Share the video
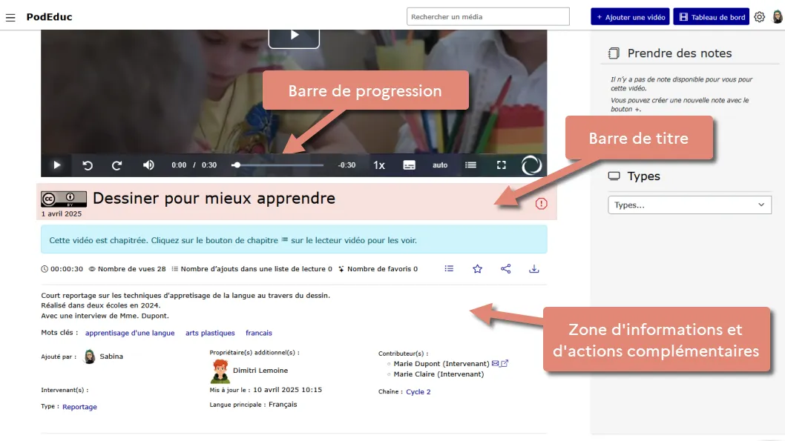This screenshot has width=785, height=441. (505, 269)
